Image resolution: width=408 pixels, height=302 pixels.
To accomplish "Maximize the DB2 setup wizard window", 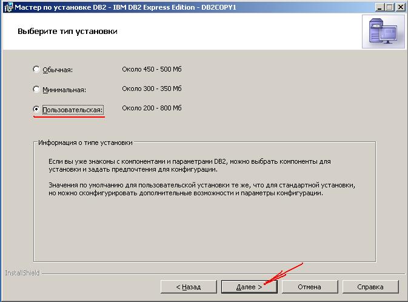I will (390, 7).
